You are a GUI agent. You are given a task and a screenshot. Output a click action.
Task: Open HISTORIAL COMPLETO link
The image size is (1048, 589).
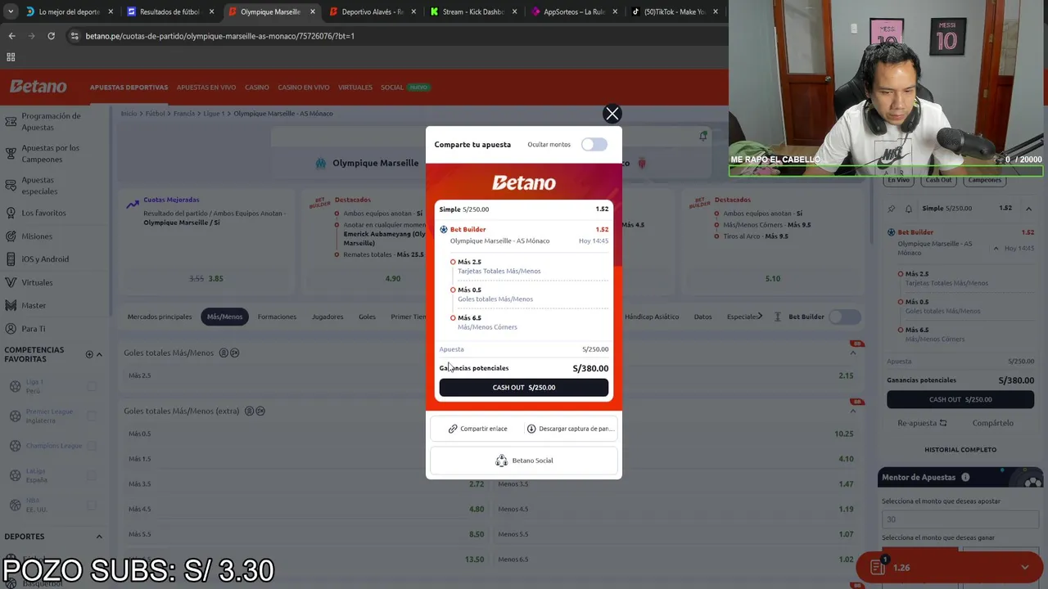[x=960, y=450]
